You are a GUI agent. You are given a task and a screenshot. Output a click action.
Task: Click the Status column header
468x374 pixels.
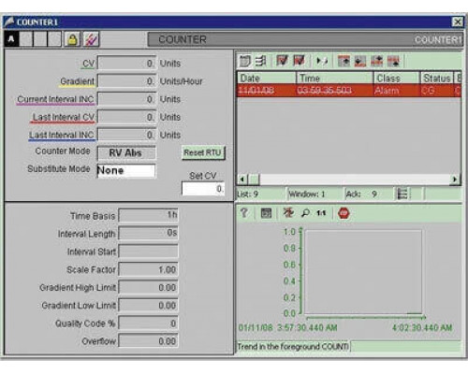(436, 78)
